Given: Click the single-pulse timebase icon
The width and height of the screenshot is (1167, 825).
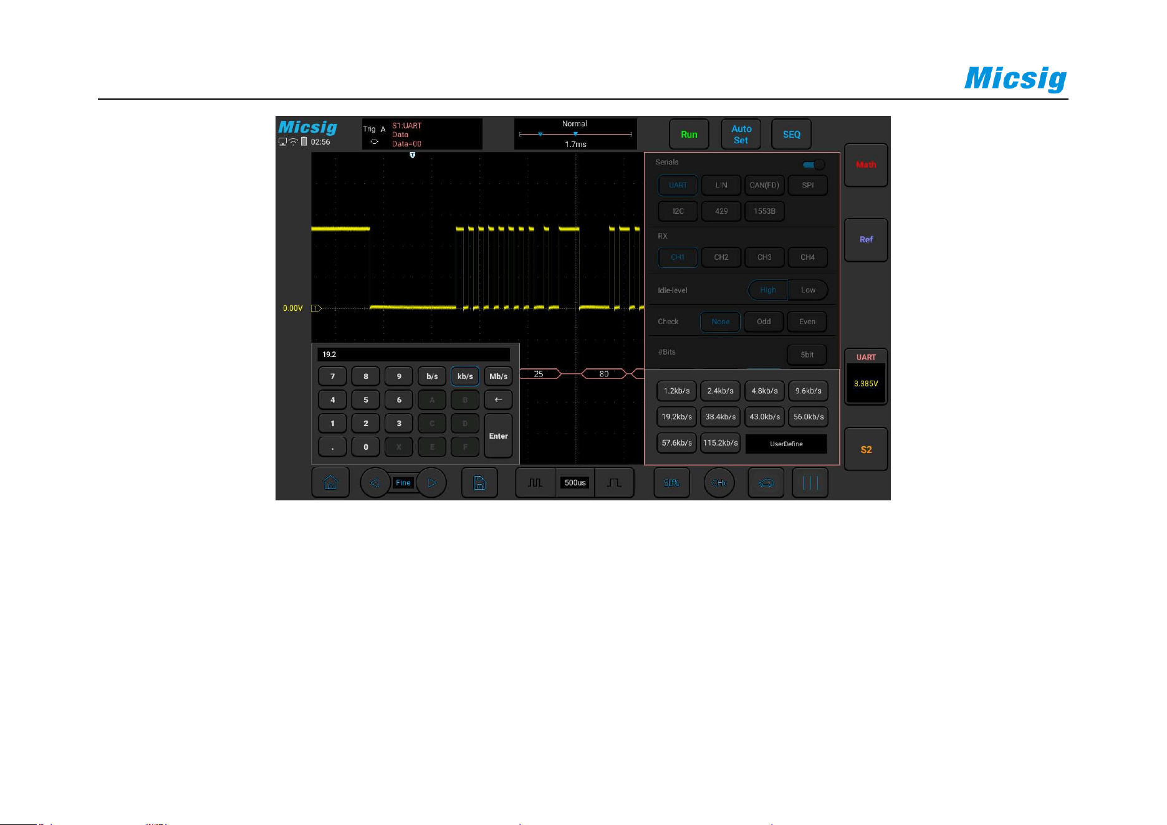Looking at the screenshot, I should pyautogui.click(x=614, y=482).
